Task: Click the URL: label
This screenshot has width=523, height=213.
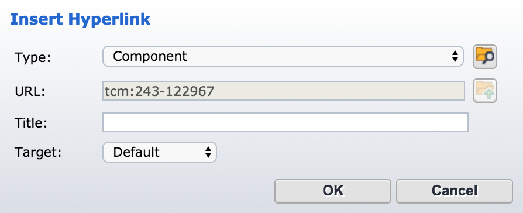Action: click(30, 91)
